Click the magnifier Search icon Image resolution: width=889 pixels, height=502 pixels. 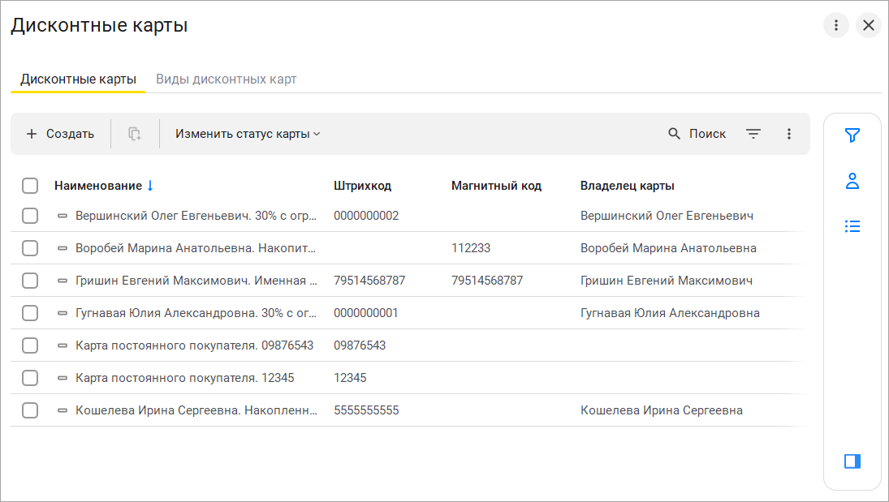click(x=675, y=134)
